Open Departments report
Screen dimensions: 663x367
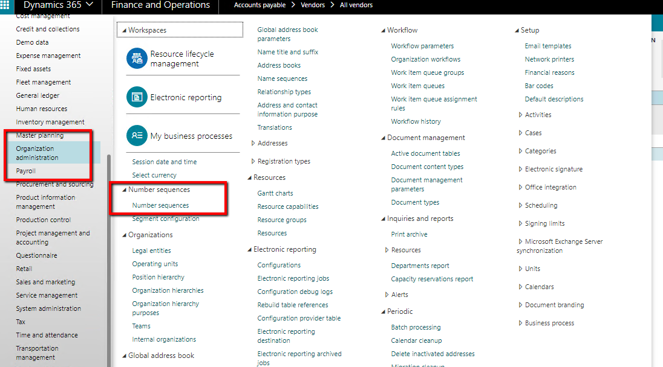pyautogui.click(x=420, y=266)
